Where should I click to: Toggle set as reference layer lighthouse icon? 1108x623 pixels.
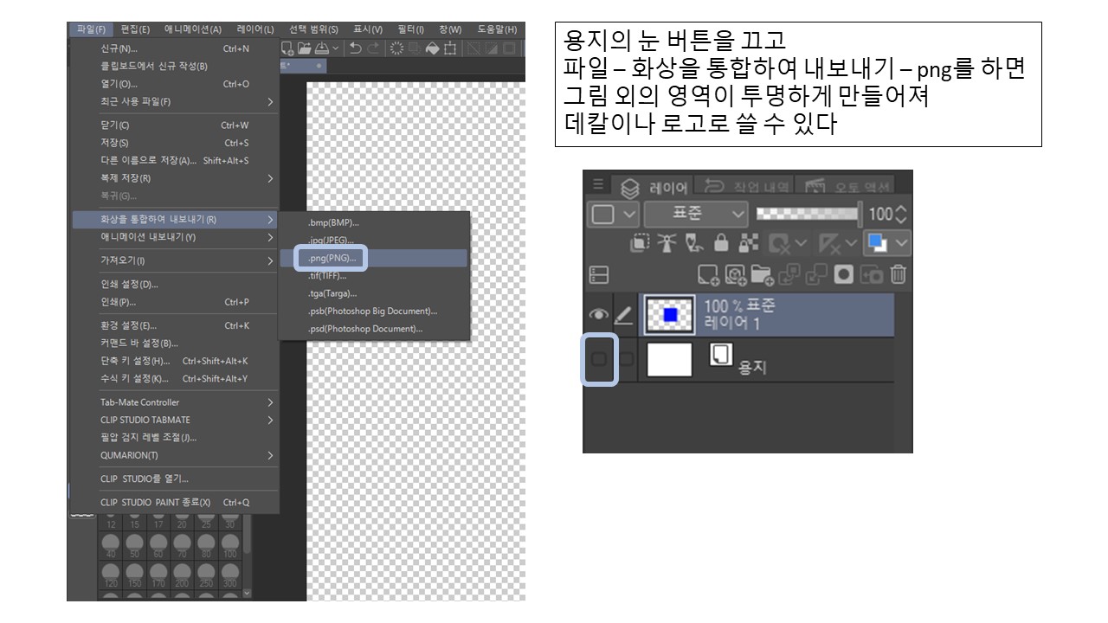coord(667,242)
